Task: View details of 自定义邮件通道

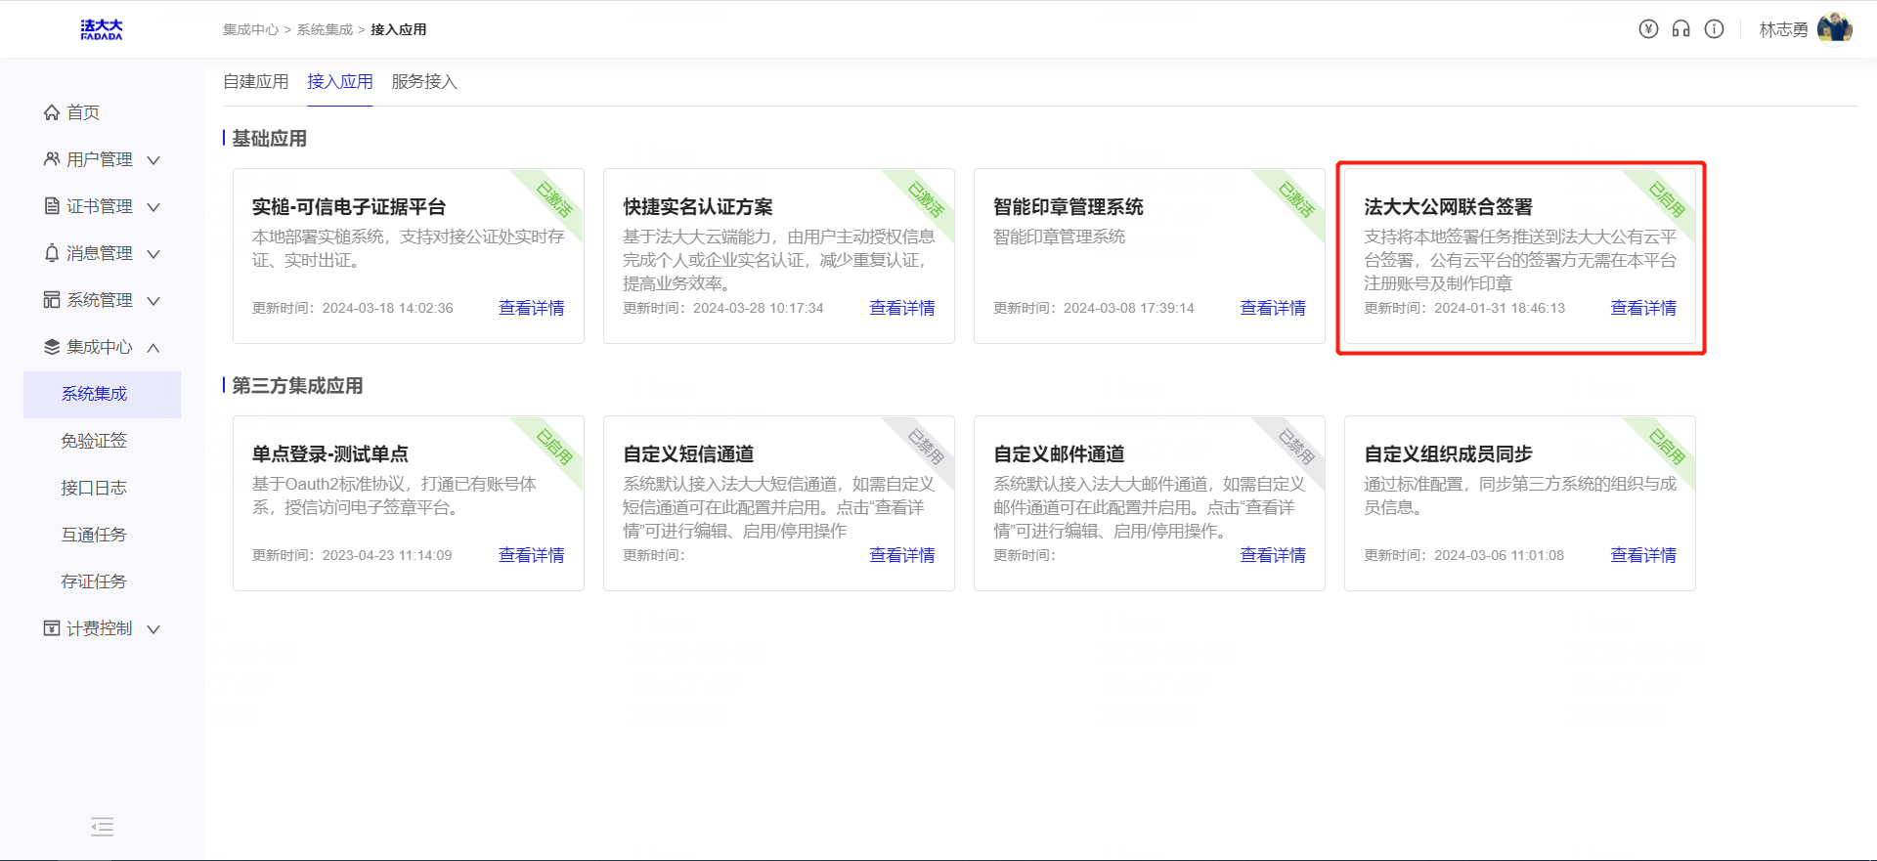Action: (x=1273, y=555)
